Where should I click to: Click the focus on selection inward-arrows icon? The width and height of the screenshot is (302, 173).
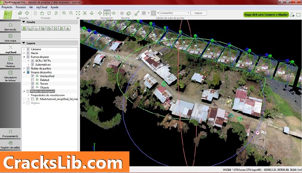(85, 13)
